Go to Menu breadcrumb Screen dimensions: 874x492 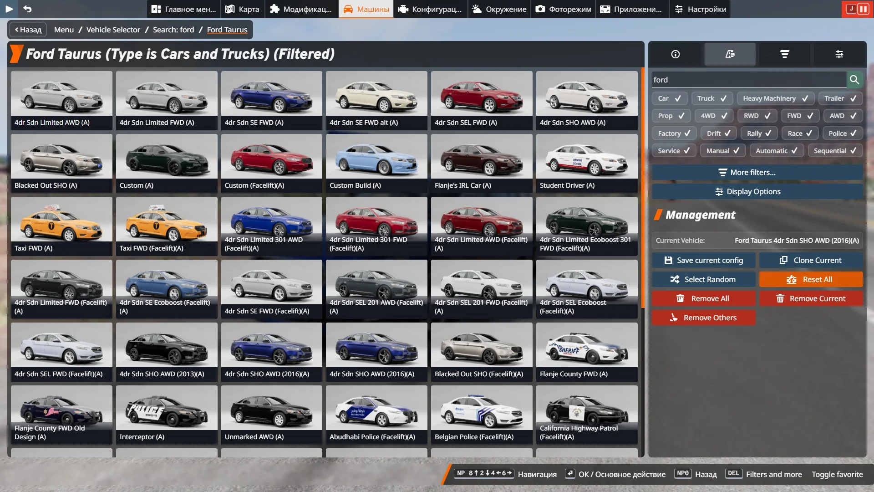(x=64, y=30)
